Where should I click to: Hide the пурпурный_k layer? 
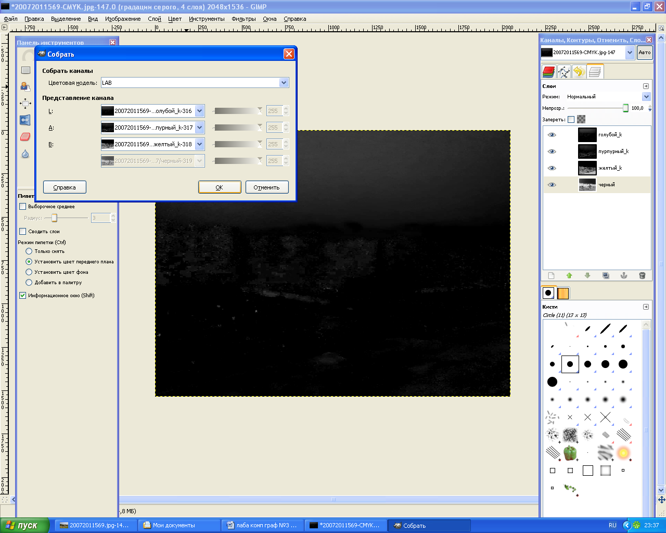pos(552,151)
